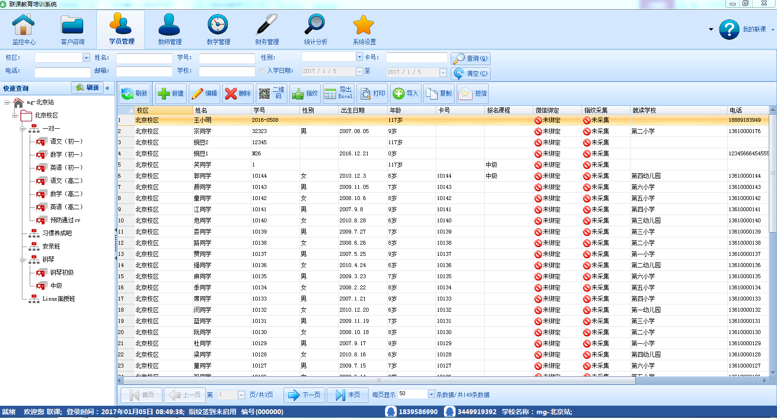
Task: Click the 1839586990 contact icon in status bar
Action: point(390,412)
